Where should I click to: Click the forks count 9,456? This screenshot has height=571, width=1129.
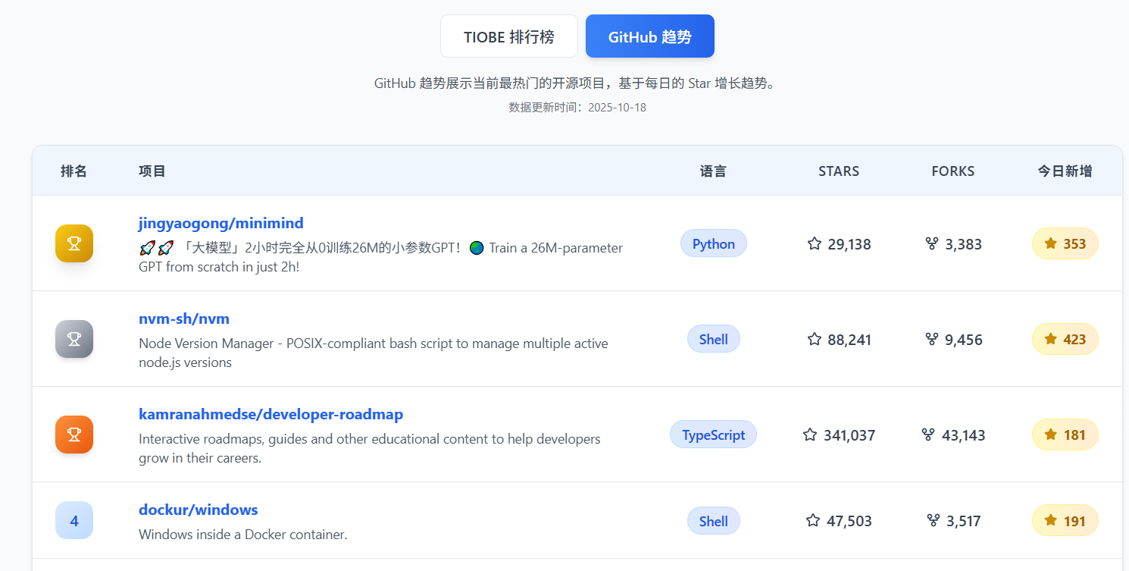point(964,340)
